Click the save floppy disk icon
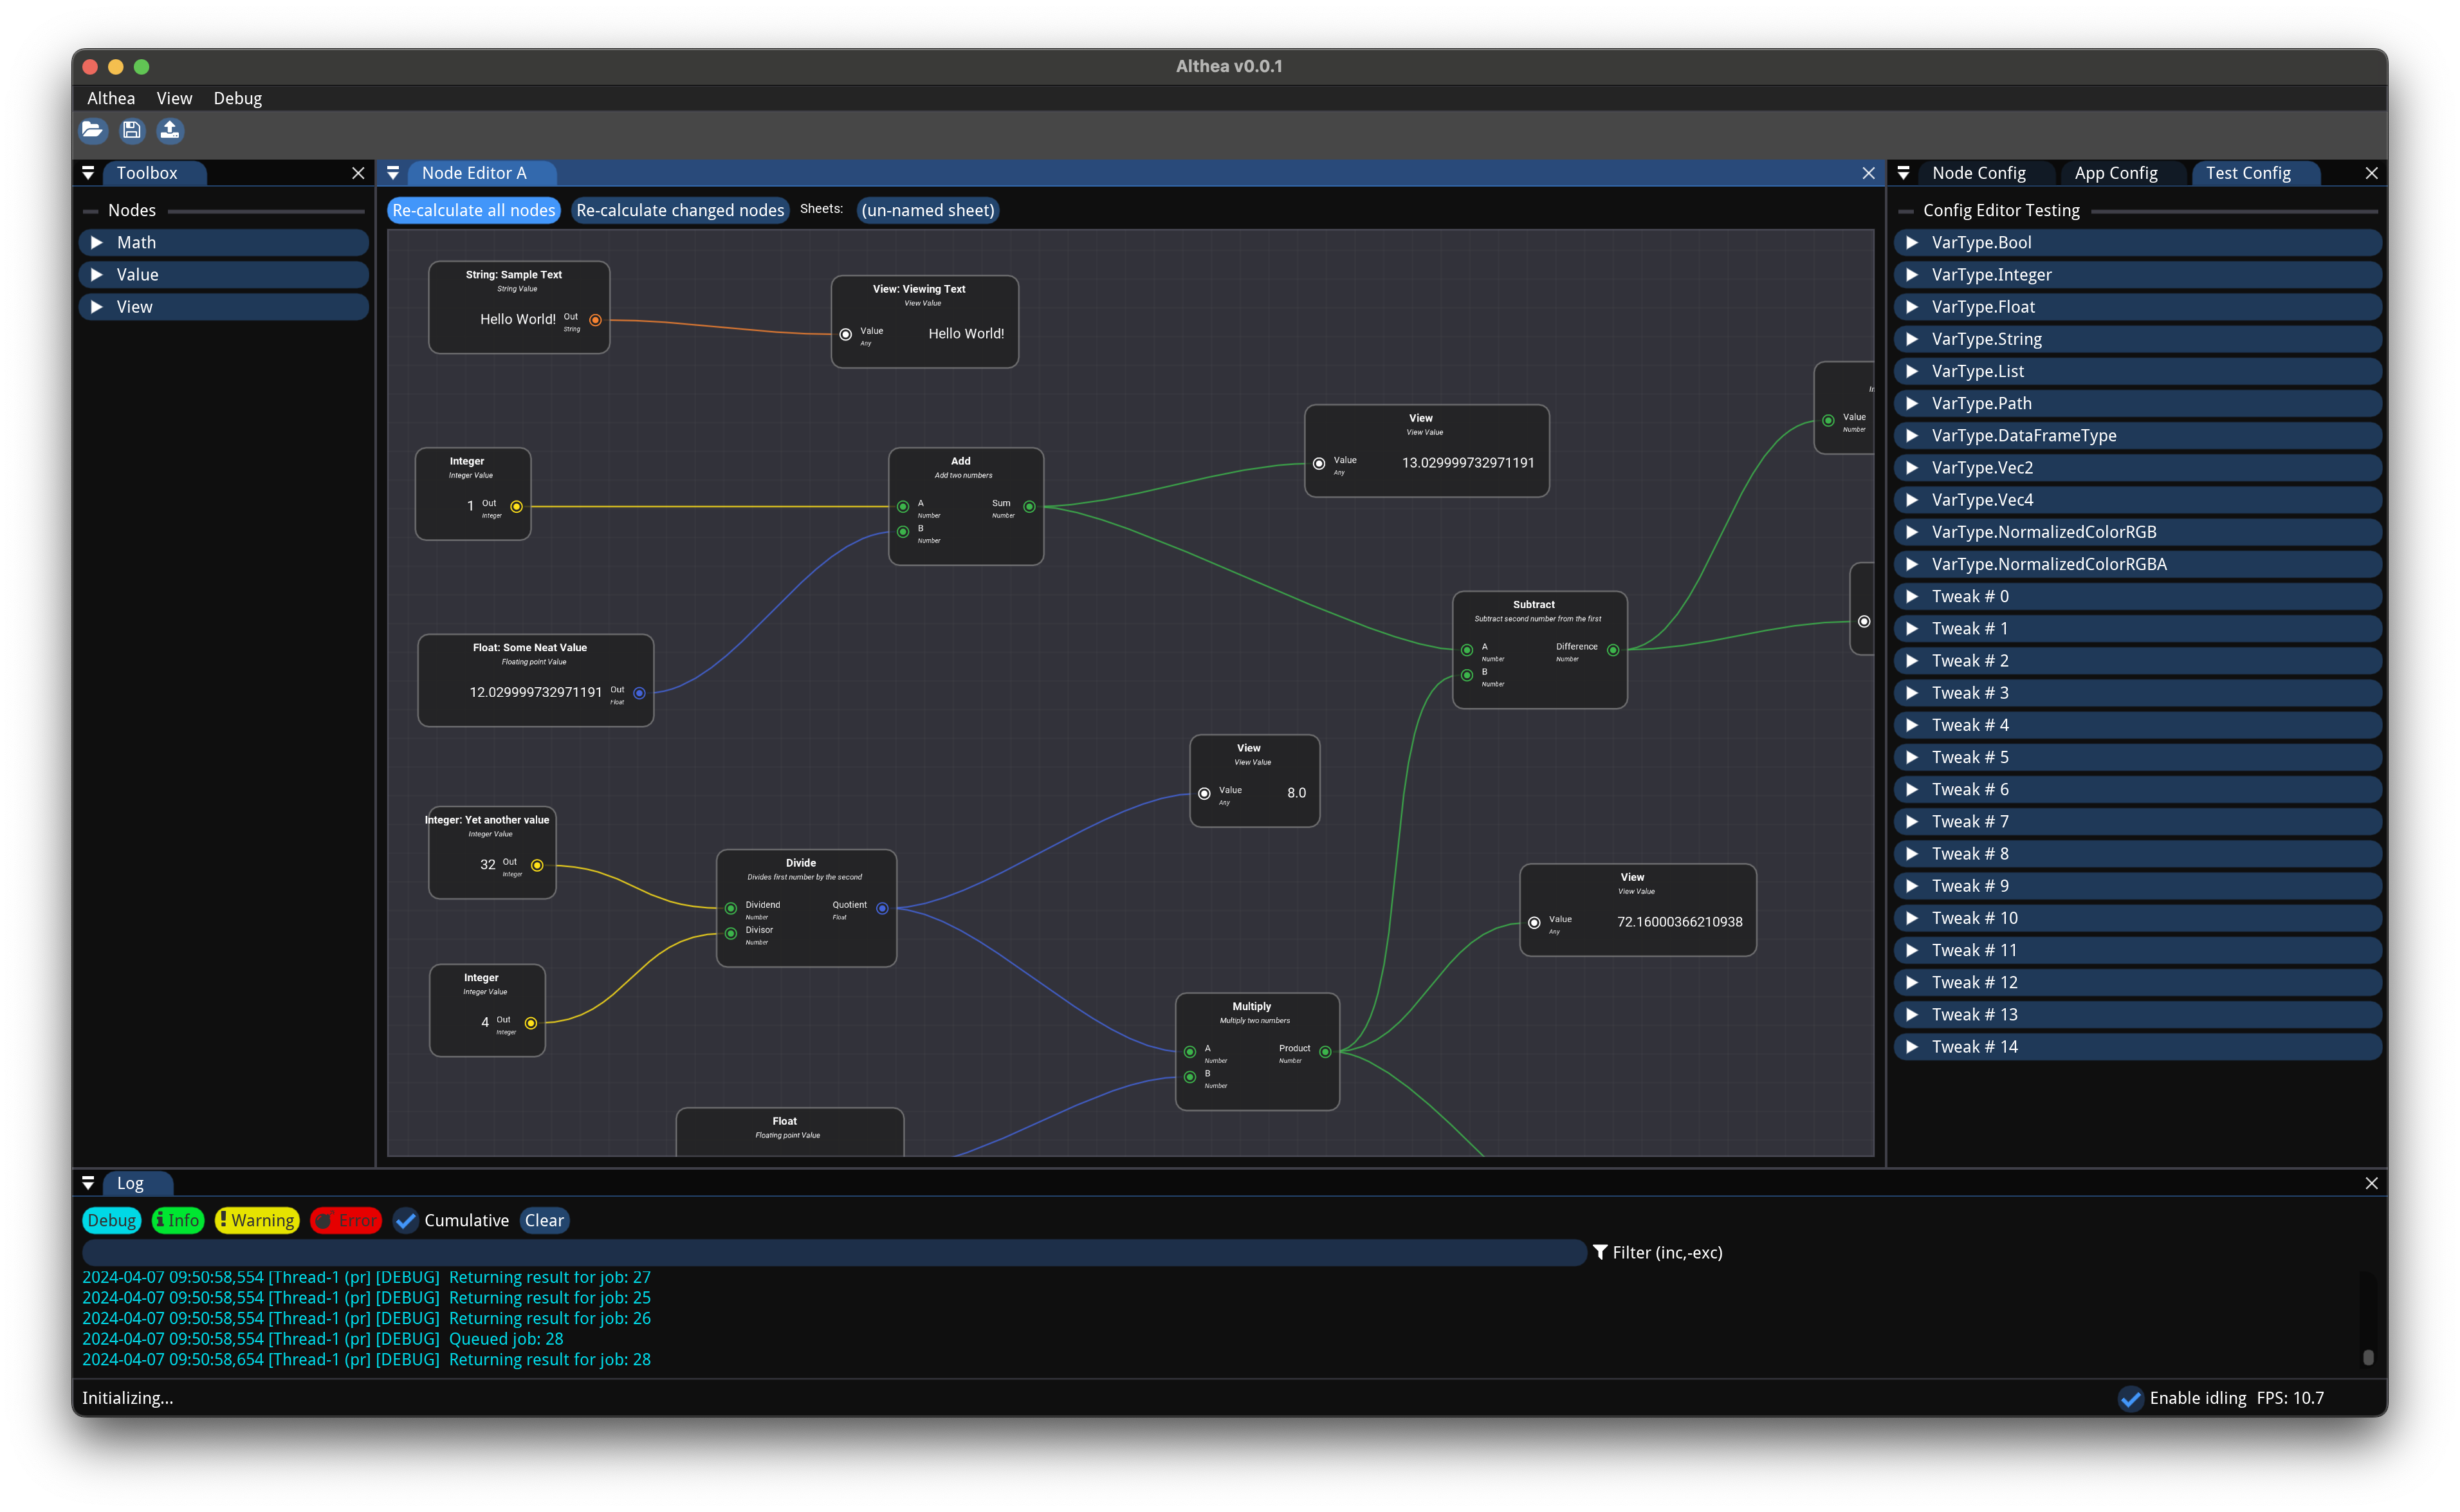 pyautogui.click(x=131, y=130)
